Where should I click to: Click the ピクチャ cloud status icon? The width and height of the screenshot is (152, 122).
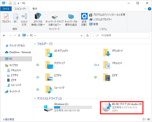click(38, 77)
